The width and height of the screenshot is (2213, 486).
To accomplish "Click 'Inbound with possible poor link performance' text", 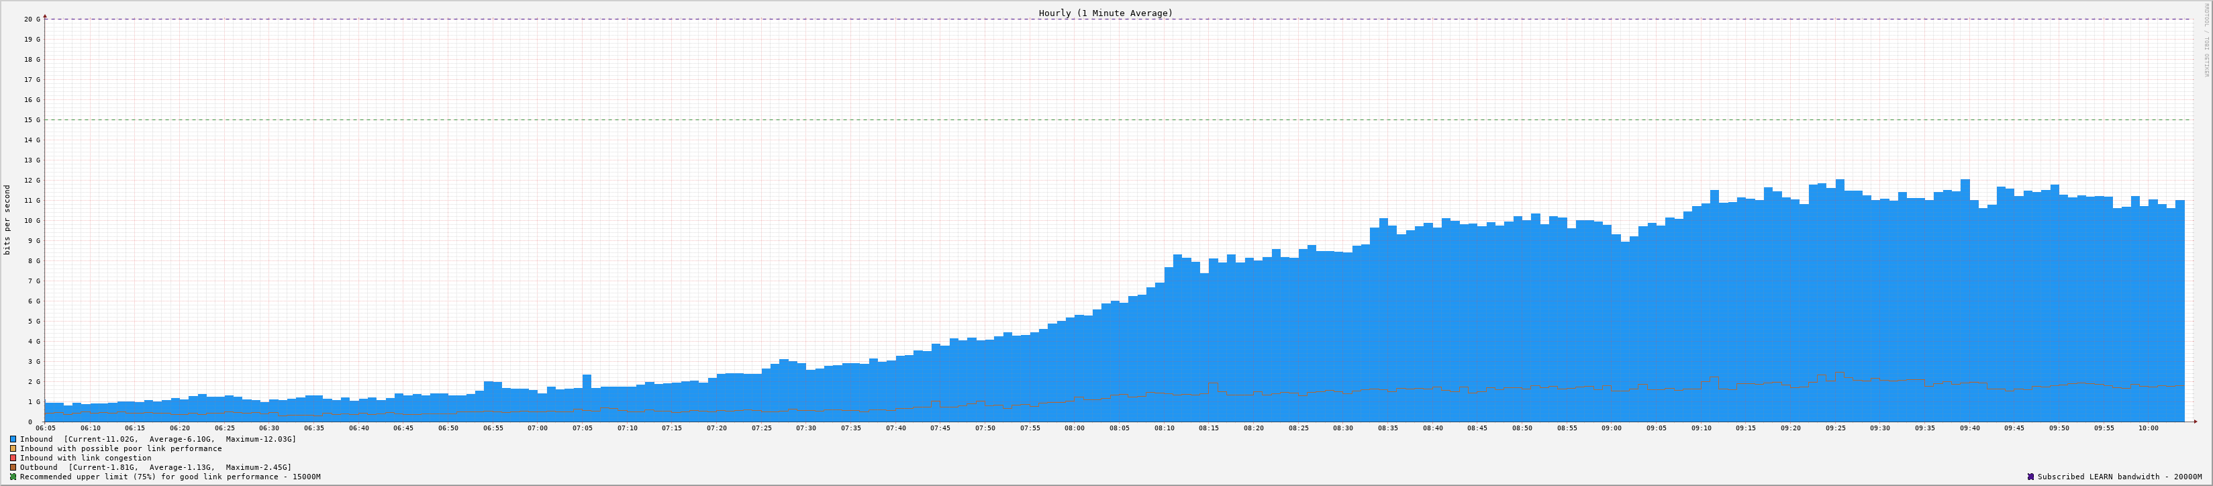I will 121,448.
